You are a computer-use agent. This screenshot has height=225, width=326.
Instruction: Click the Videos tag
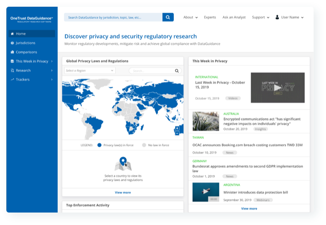233,98
